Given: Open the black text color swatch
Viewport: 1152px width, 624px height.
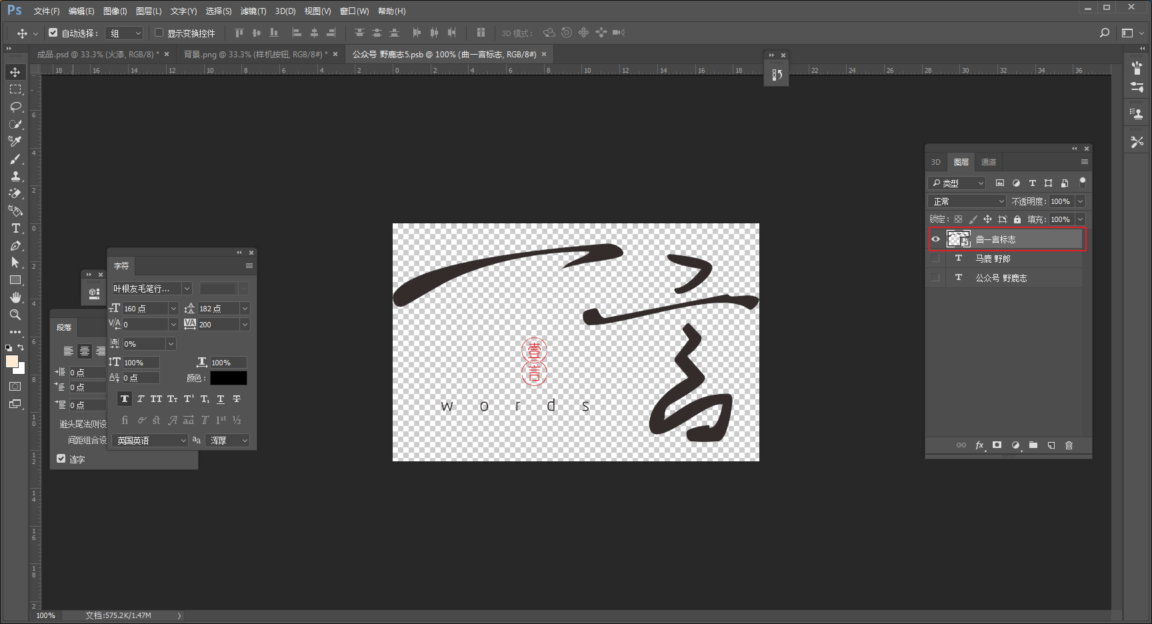Looking at the screenshot, I should pos(229,378).
